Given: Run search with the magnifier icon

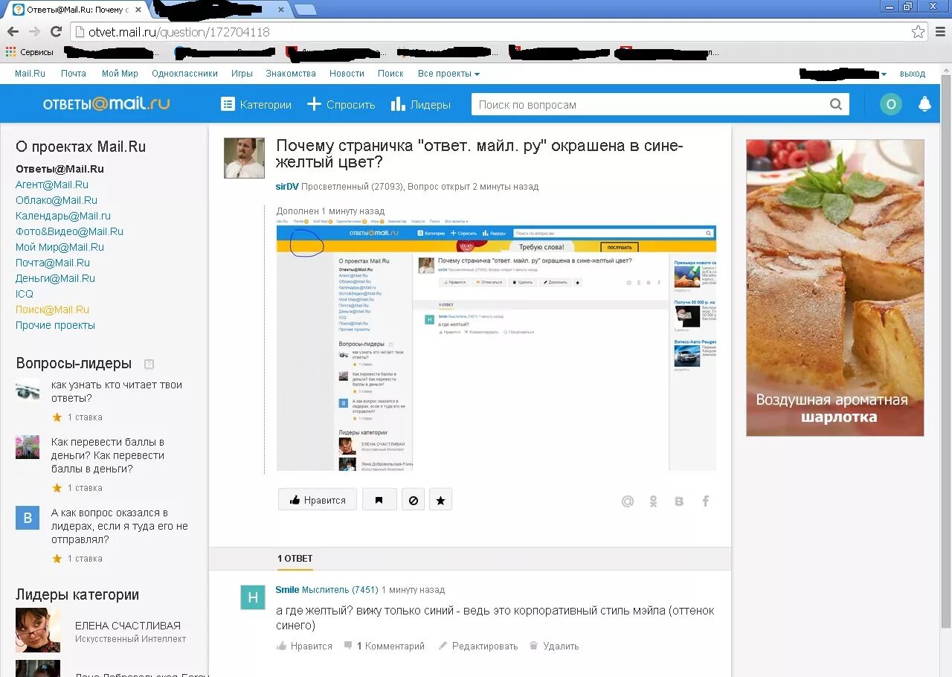Looking at the screenshot, I should tap(836, 105).
